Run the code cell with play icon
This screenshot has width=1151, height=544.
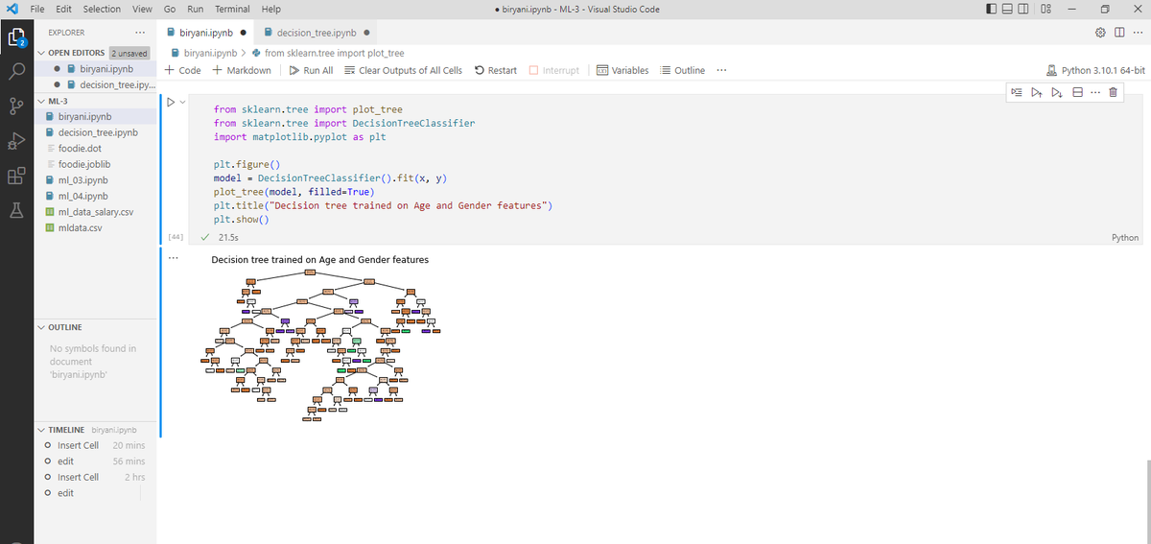click(x=171, y=101)
